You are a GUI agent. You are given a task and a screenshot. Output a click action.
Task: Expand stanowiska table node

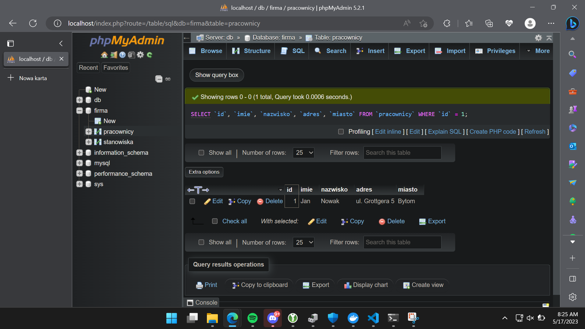coord(89,142)
